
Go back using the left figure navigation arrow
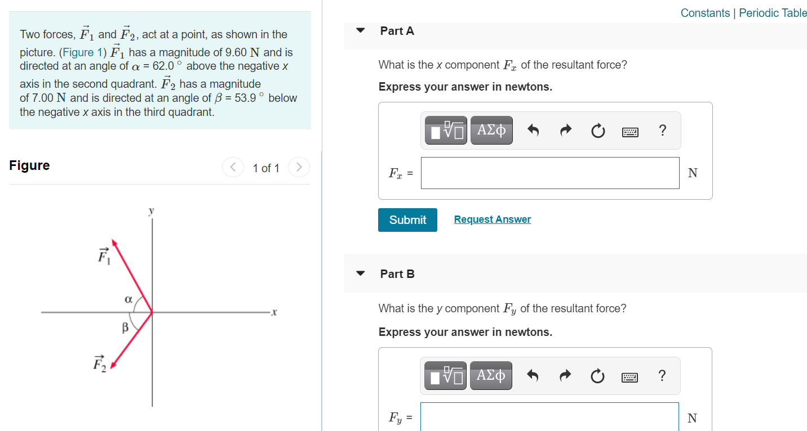click(x=233, y=167)
